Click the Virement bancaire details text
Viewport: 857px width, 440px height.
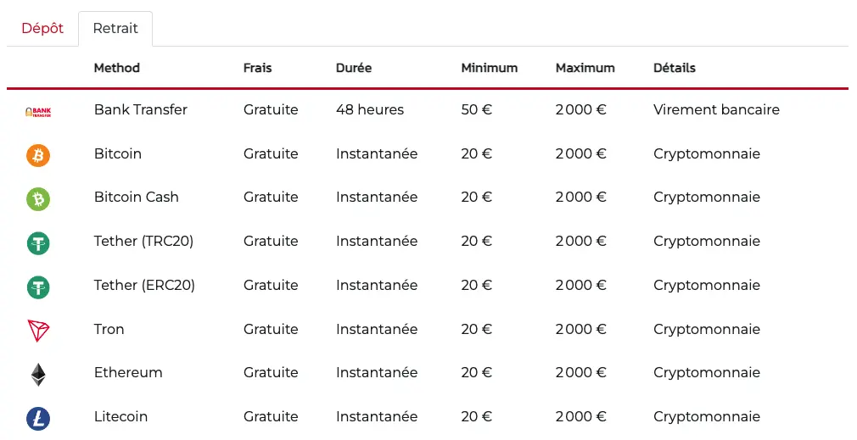coord(716,109)
